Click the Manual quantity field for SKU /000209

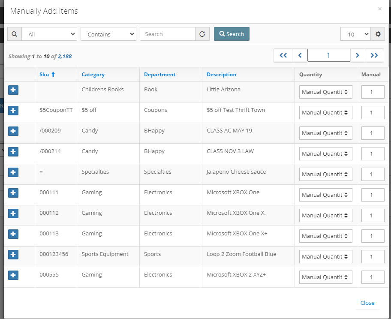(373, 133)
